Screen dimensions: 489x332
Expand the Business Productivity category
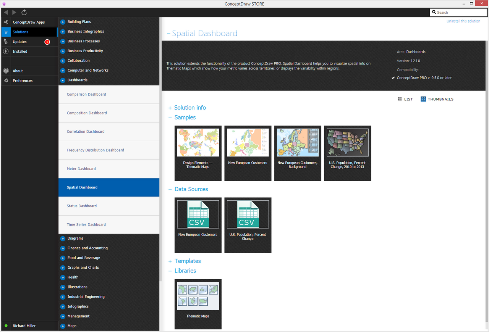[x=63, y=51]
